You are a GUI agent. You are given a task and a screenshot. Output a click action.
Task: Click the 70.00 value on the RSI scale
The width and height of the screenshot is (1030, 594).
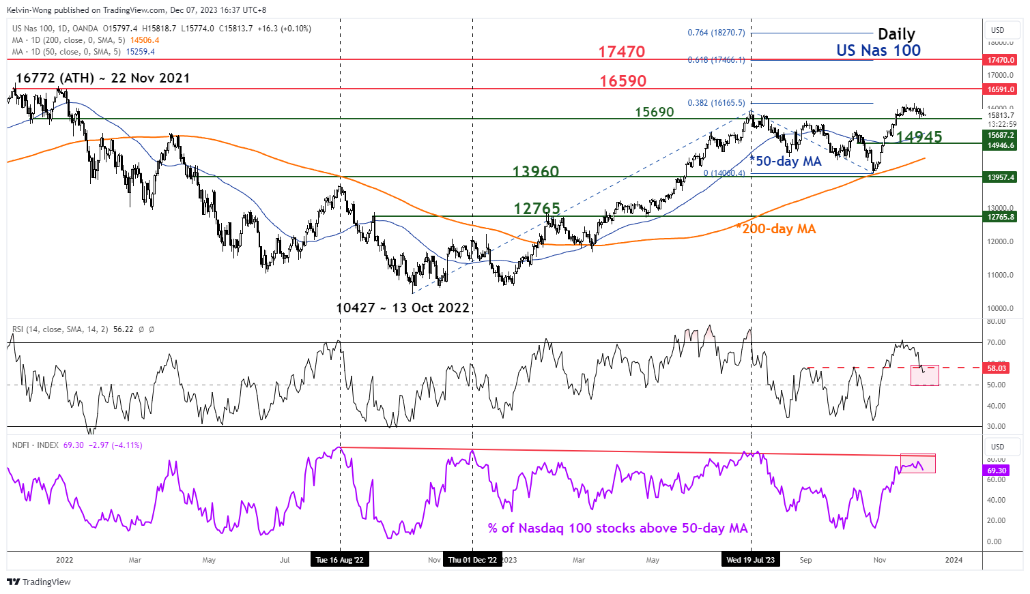996,343
